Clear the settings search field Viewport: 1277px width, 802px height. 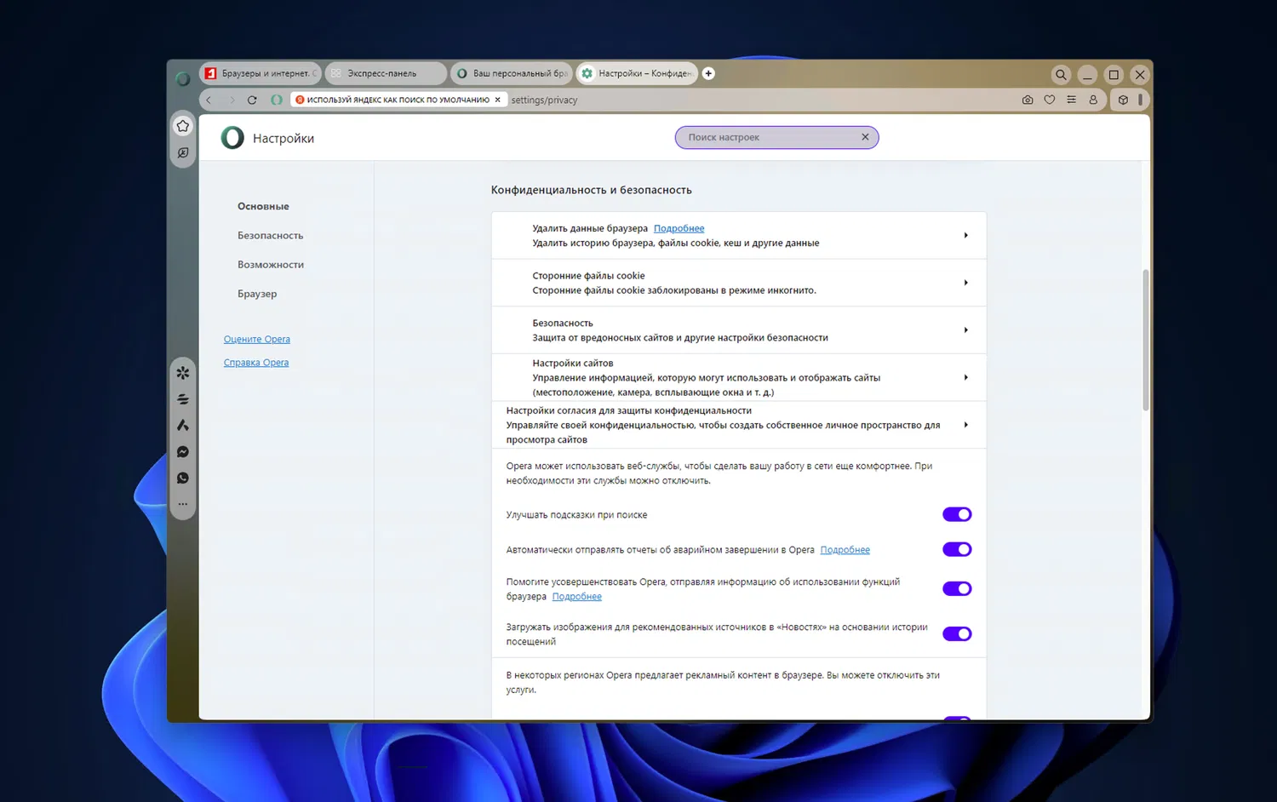tap(865, 137)
